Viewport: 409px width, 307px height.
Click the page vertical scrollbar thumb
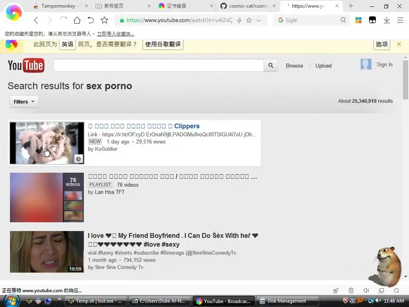[x=405, y=80]
